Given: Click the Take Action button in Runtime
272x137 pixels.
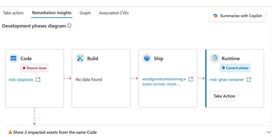Looking at the screenshot, I should [x=224, y=96].
